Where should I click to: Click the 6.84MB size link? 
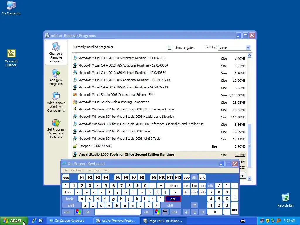pyautogui.click(x=240, y=155)
